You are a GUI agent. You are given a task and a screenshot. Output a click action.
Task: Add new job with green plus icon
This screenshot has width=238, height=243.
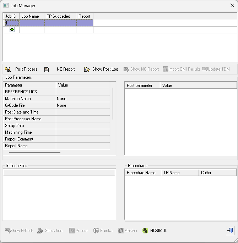pos(12,30)
